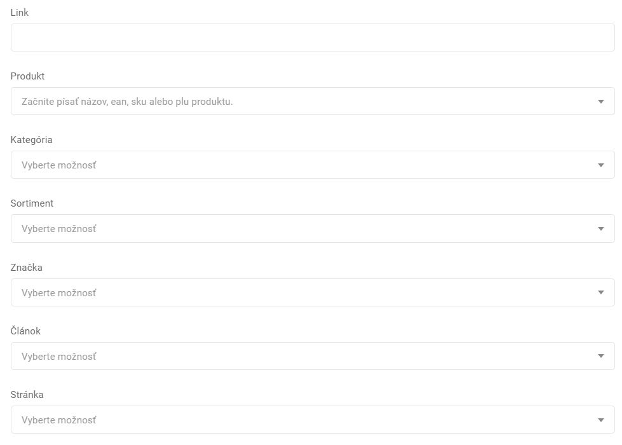
Task: Expand Stránka list using its arrow icon
Action: pyautogui.click(x=601, y=420)
